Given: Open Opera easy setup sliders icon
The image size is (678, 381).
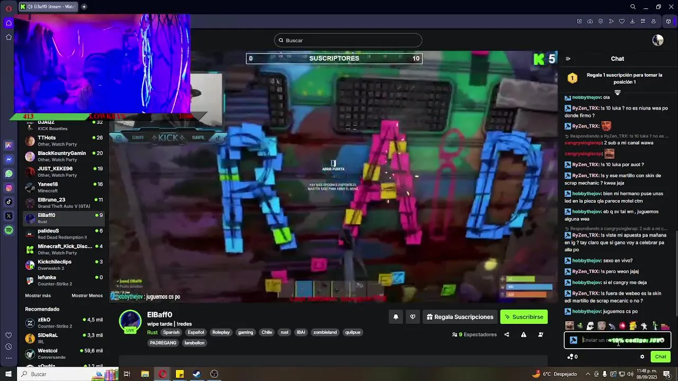Looking at the screenshot, I should [x=643, y=21].
